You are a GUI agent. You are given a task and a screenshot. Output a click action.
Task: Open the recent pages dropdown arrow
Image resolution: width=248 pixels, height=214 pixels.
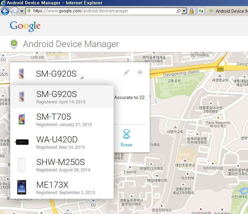(22, 11)
